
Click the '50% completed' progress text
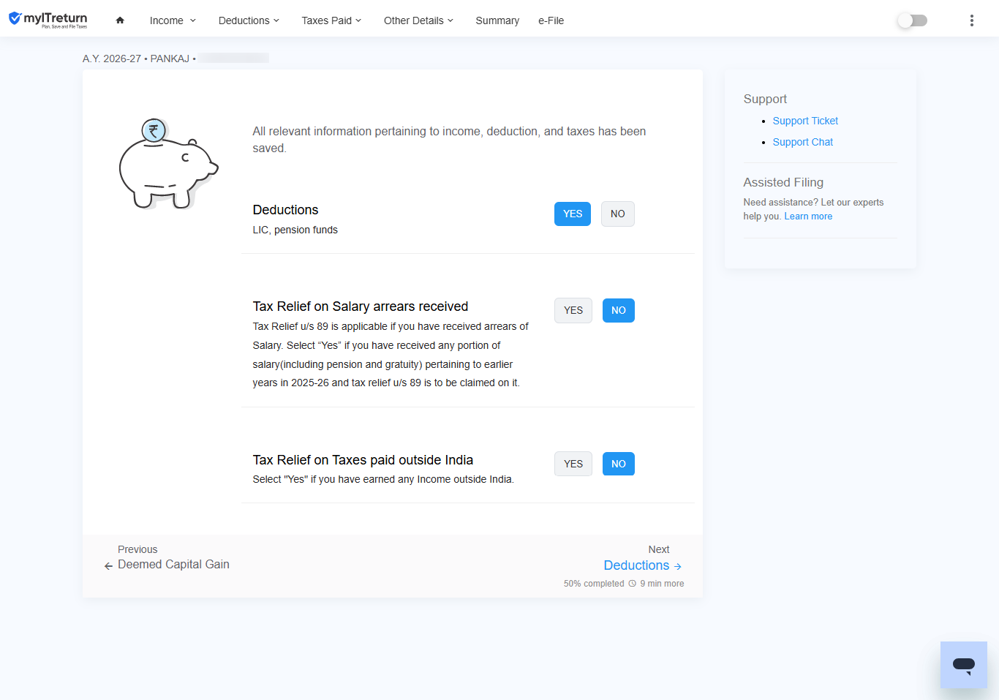tap(594, 584)
